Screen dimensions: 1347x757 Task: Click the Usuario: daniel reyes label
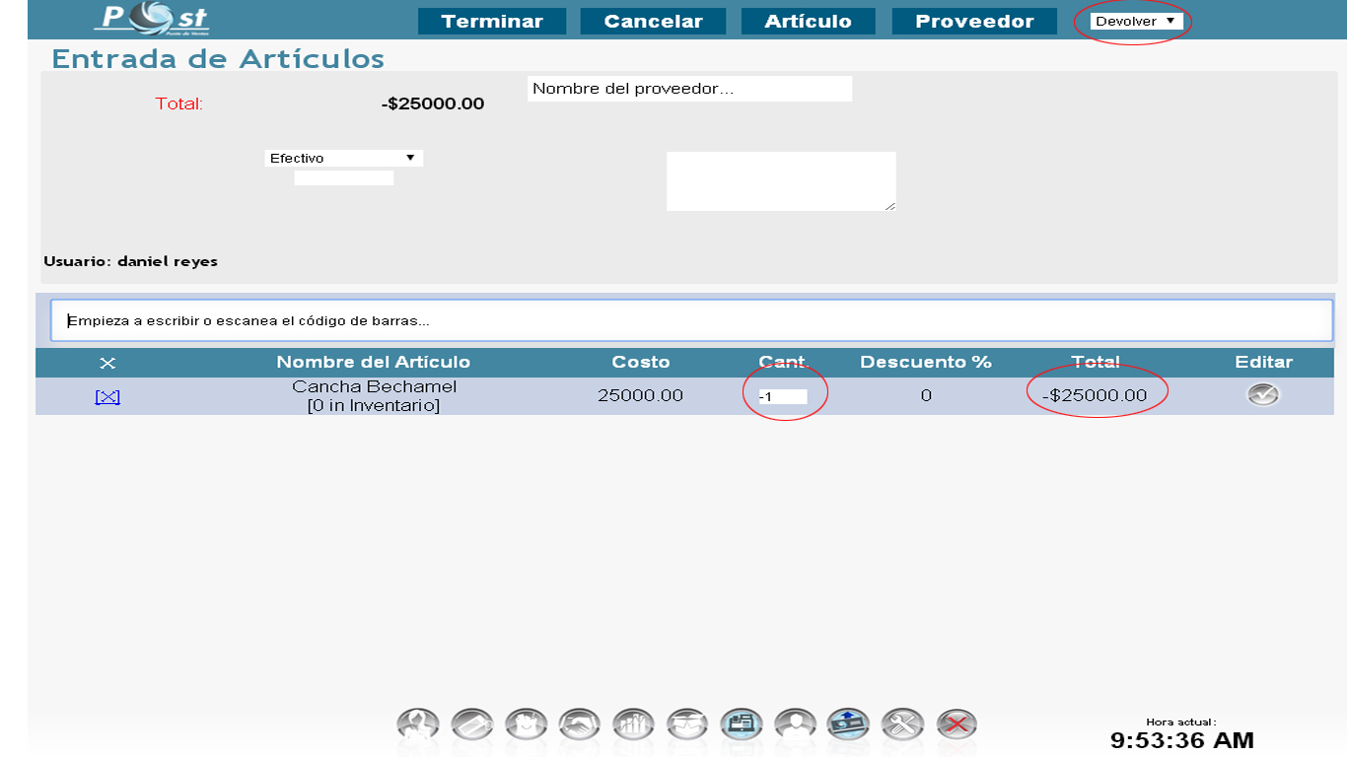[130, 261]
